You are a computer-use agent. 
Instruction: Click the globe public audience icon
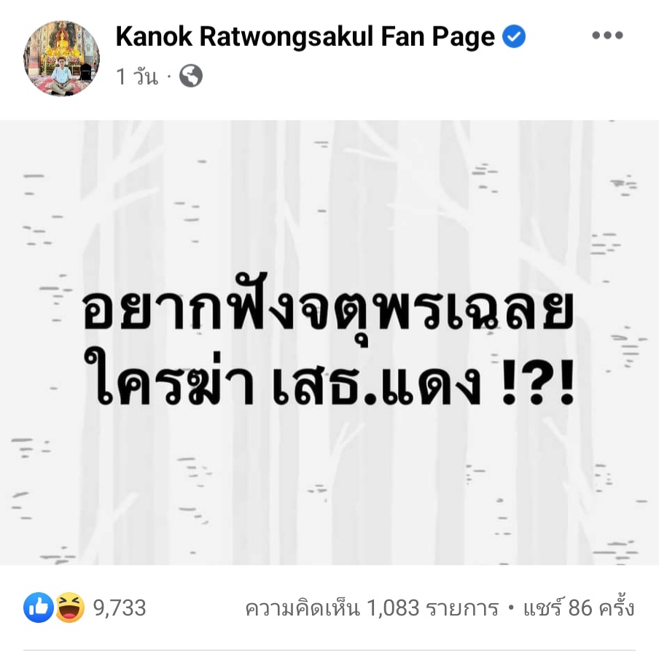point(191,76)
